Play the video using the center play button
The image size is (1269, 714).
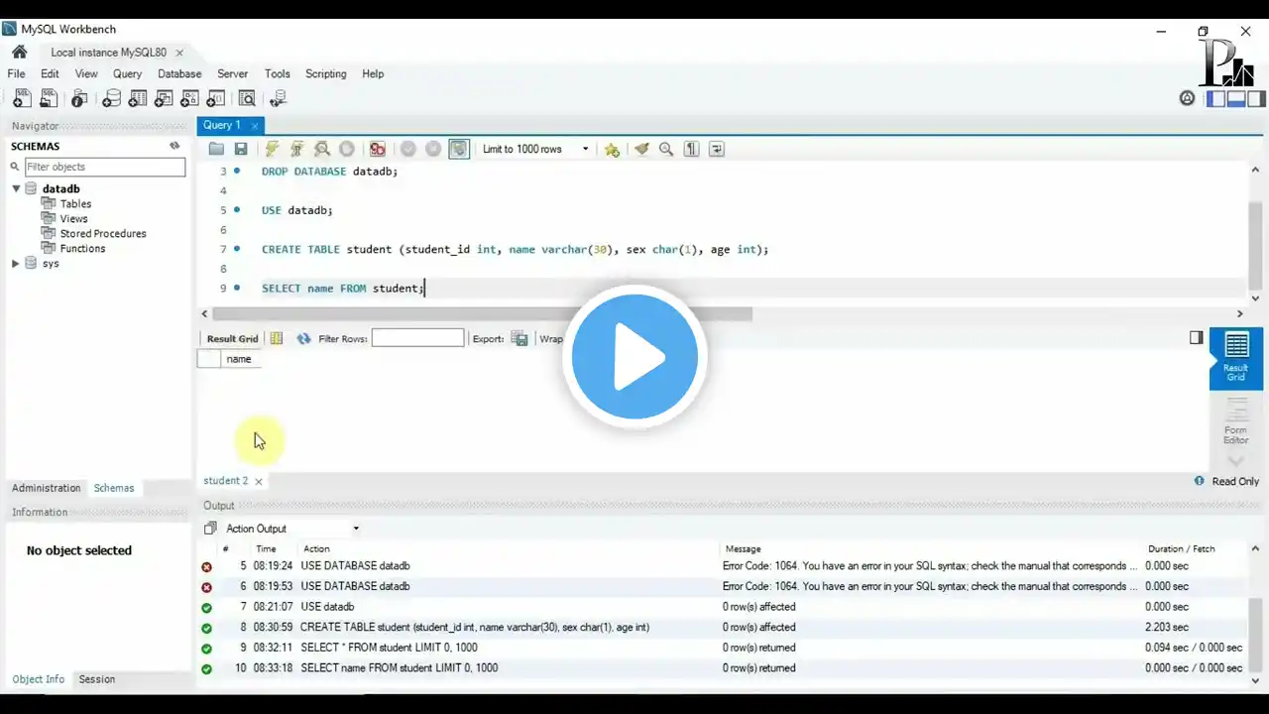tap(634, 357)
